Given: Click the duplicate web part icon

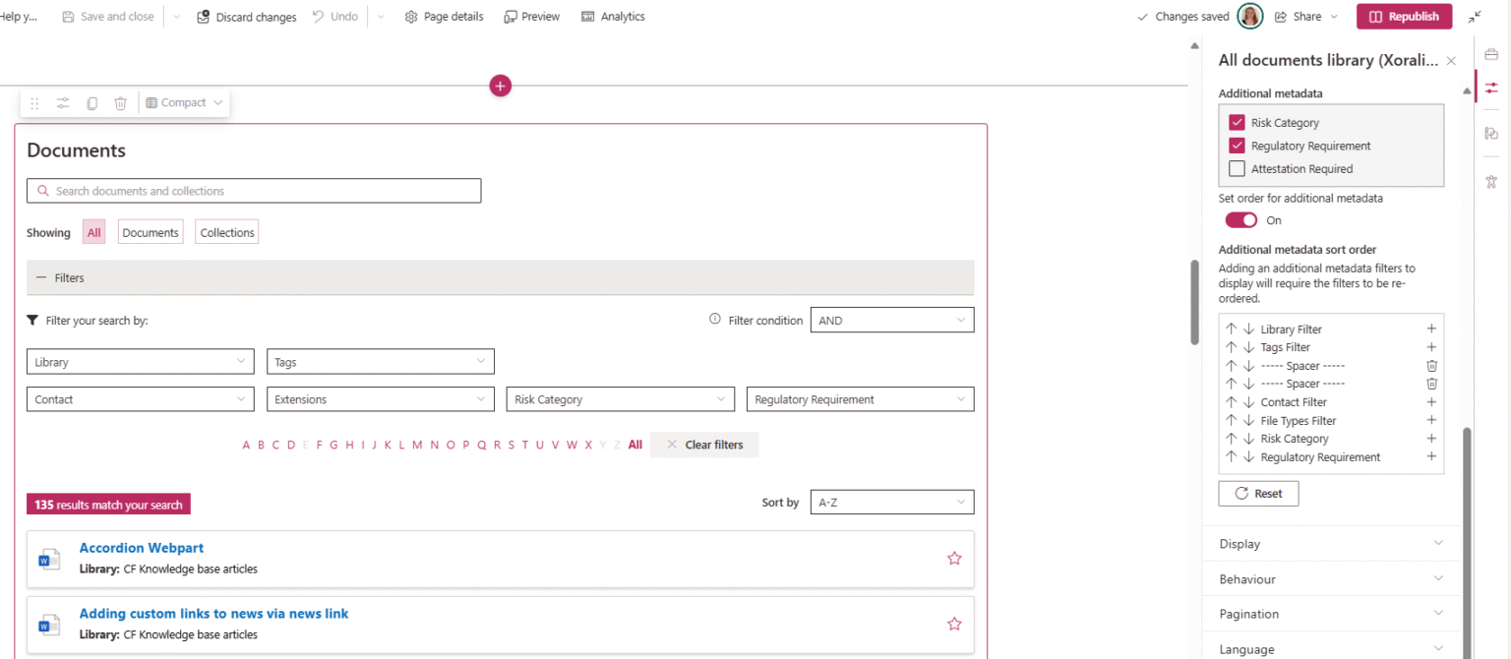Looking at the screenshot, I should click(x=91, y=103).
